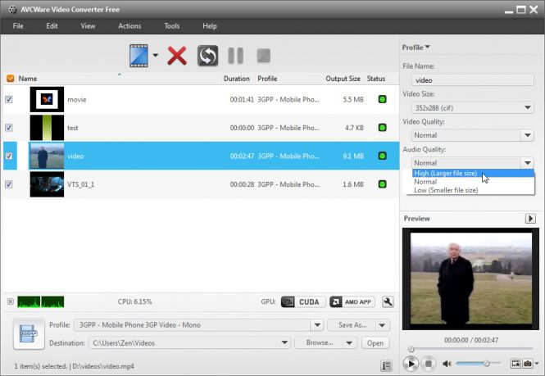The height and width of the screenshot is (376, 545).
Task: Open settings with the wrench icon
Action: (388, 301)
